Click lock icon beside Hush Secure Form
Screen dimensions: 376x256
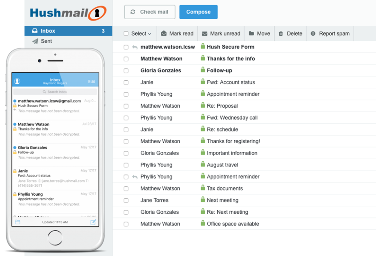(203, 46)
